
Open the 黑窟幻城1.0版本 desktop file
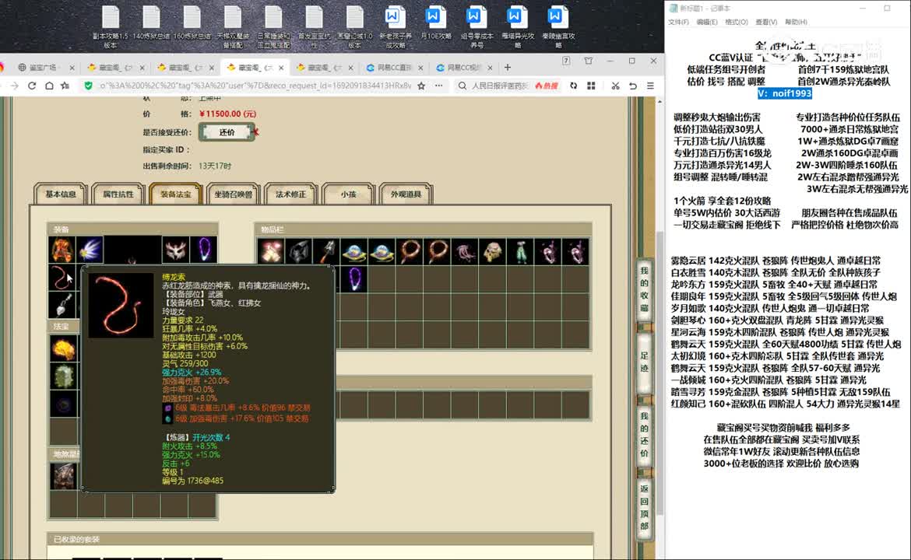click(x=354, y=26)
